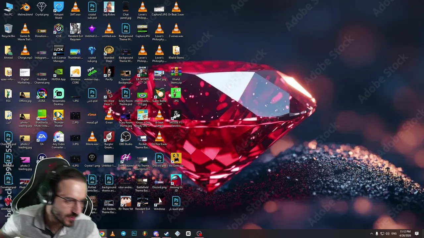The height and width of the screenshot is (238, 424).
Task: Show hidden system tray icons
Action: point(371,234)
